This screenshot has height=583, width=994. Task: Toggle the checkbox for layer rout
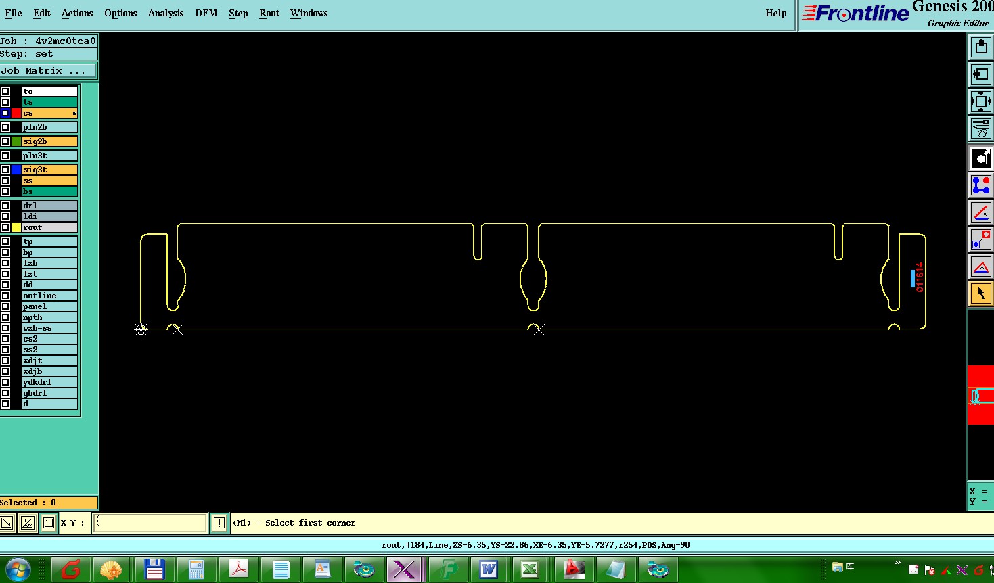5,227
